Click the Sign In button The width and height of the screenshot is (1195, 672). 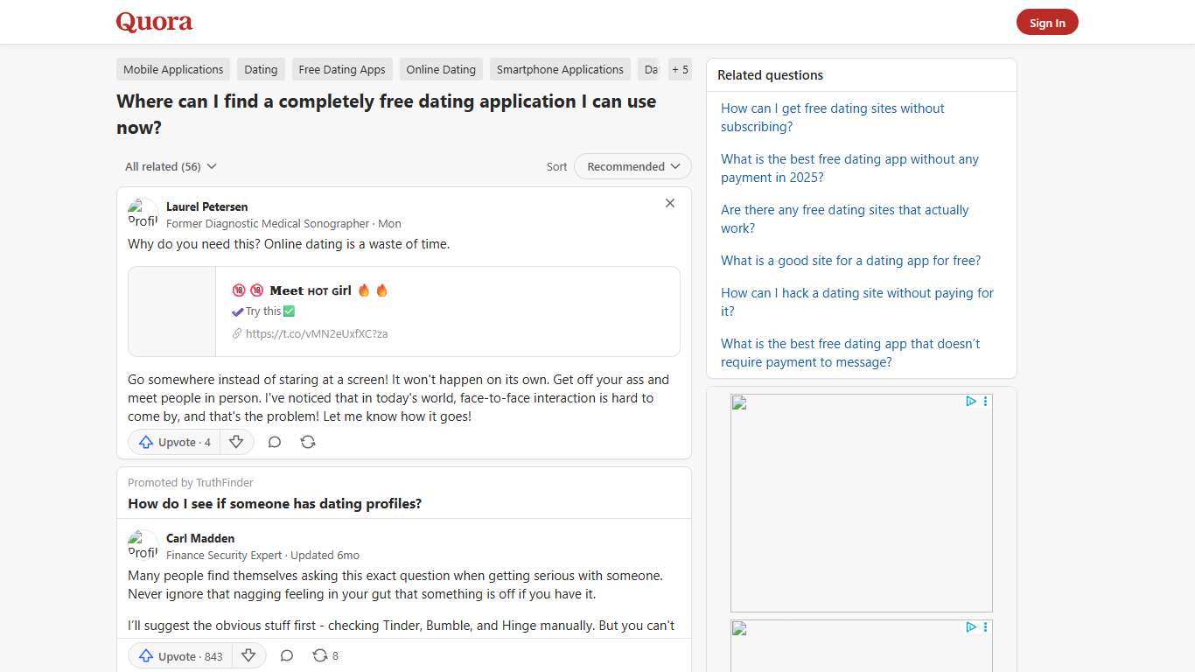(1047, 22)
